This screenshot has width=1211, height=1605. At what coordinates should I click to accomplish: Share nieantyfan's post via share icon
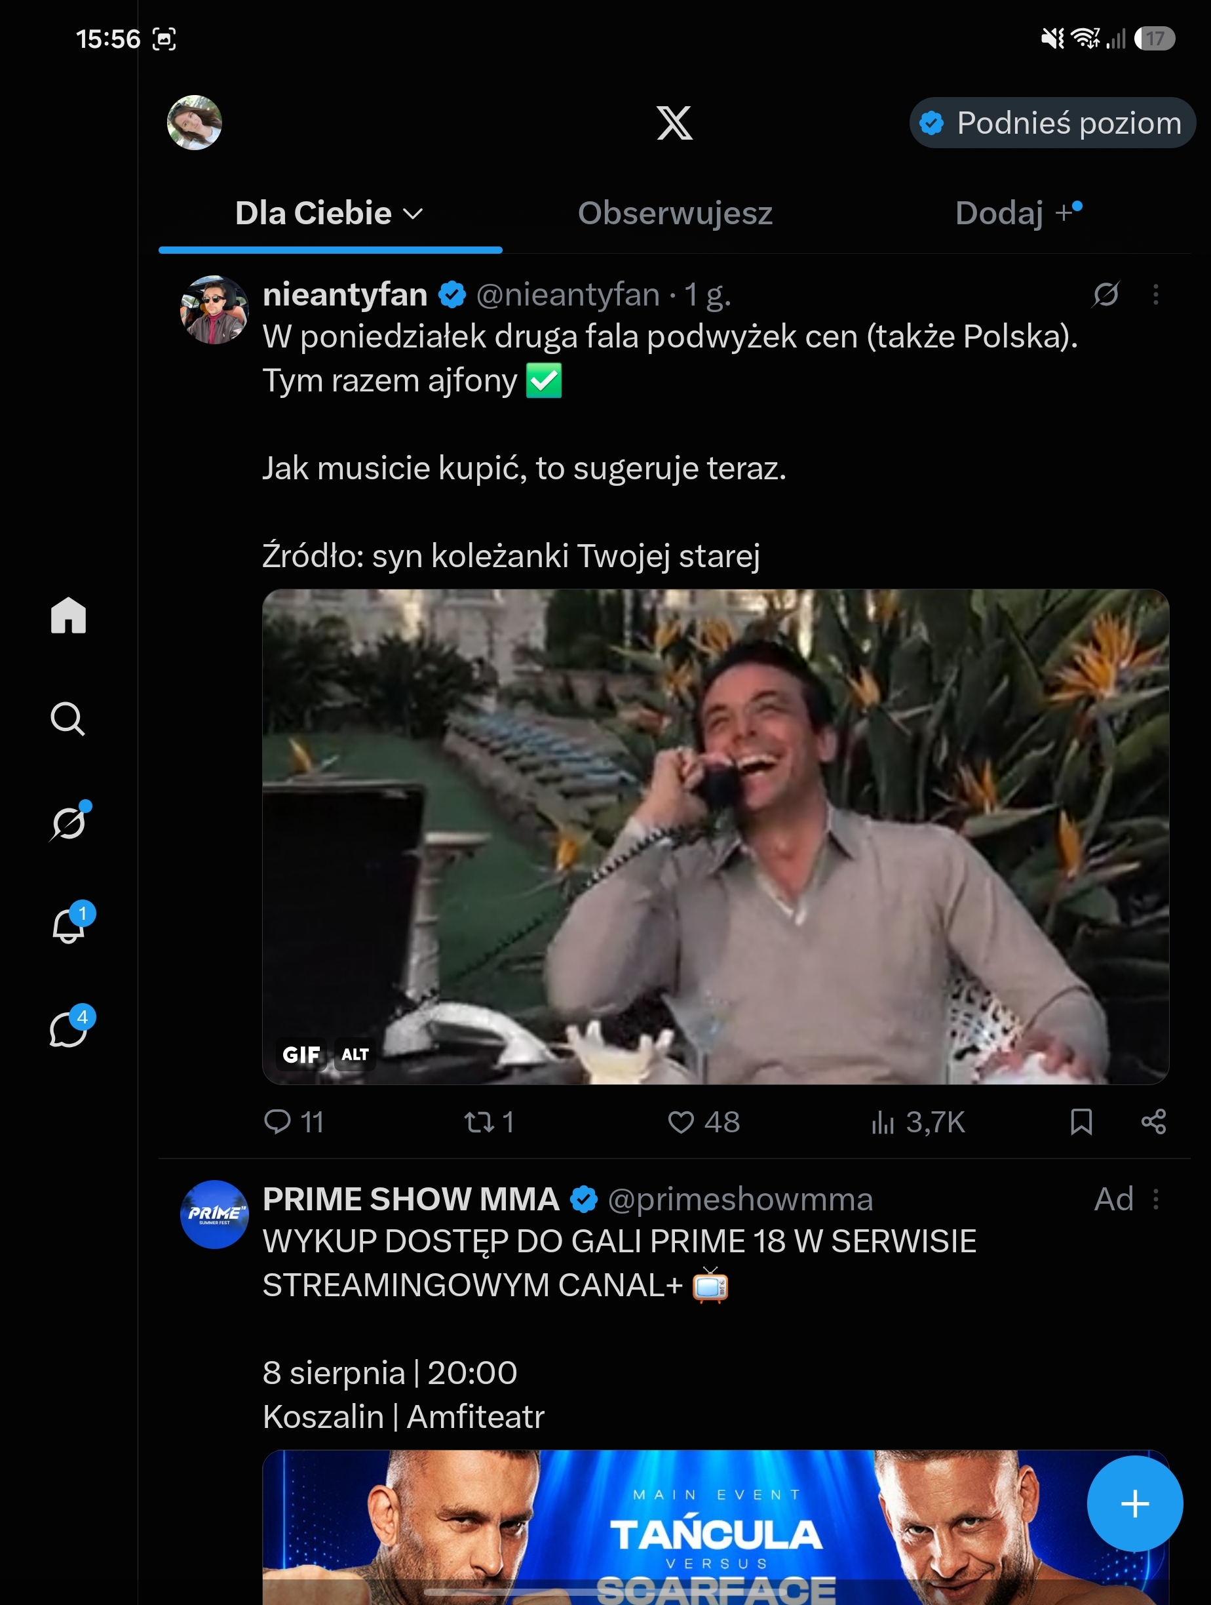1153,1122
